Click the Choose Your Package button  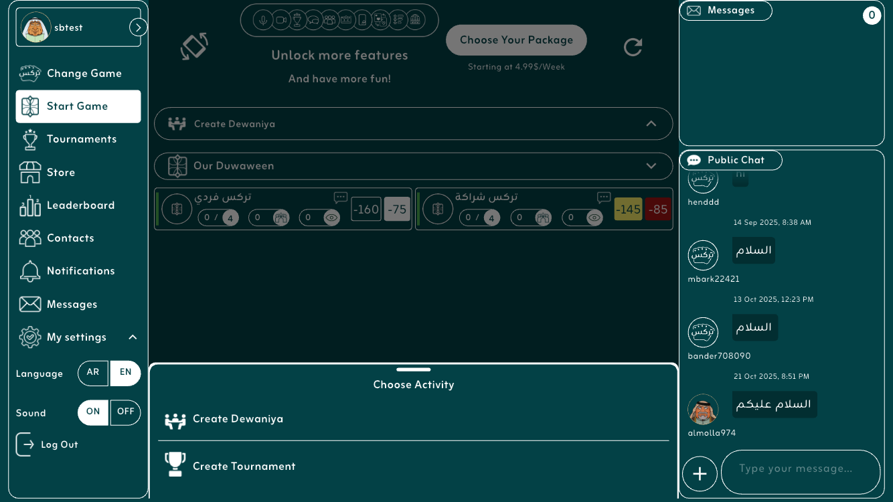[516, 40]
